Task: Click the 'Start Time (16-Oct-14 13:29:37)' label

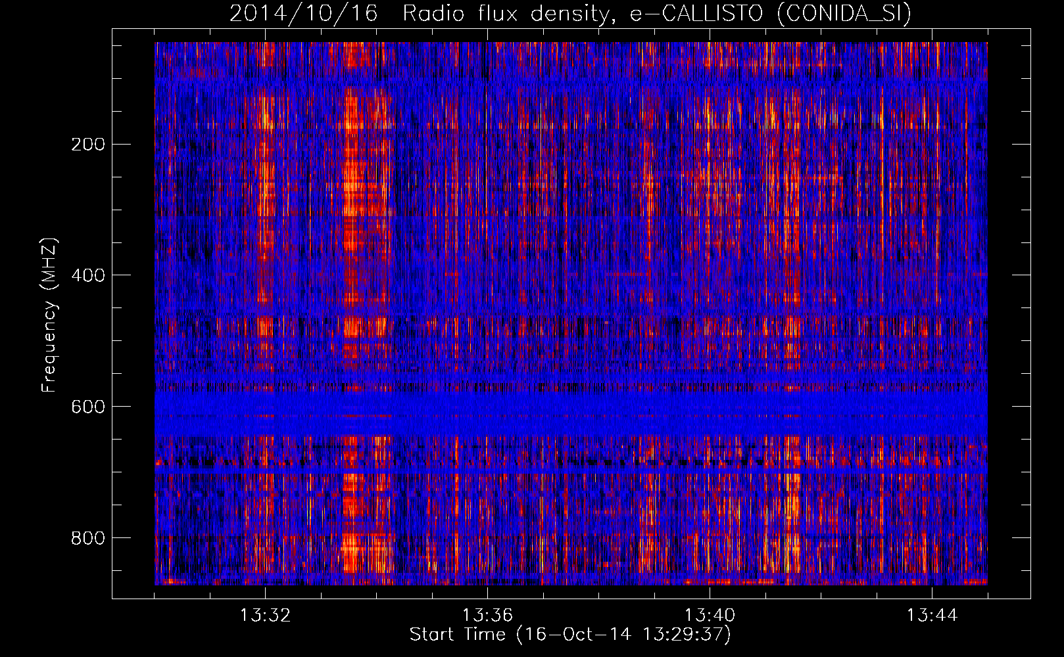Action: [570, 635]
